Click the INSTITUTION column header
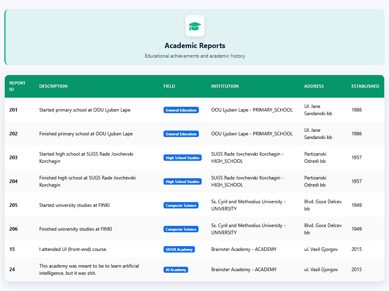Image resolution: width=389 pixels, height=291 pixels. 225,86
